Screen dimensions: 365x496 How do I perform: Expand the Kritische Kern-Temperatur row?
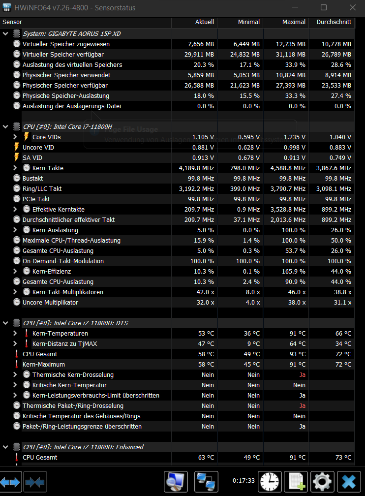(15, 385)
